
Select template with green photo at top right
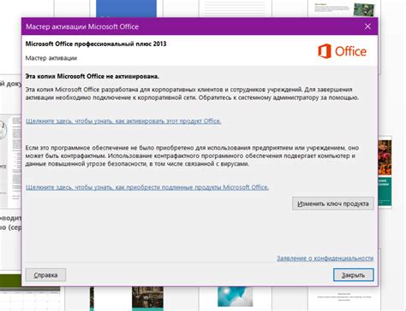pos(344,9)
